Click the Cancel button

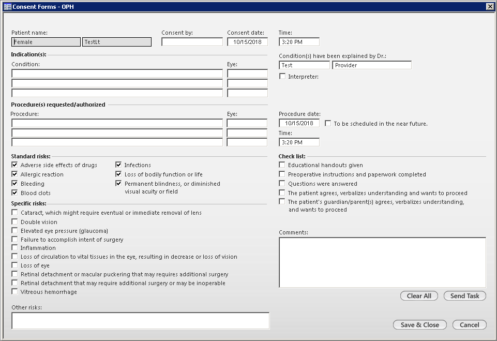pos(470,324)
